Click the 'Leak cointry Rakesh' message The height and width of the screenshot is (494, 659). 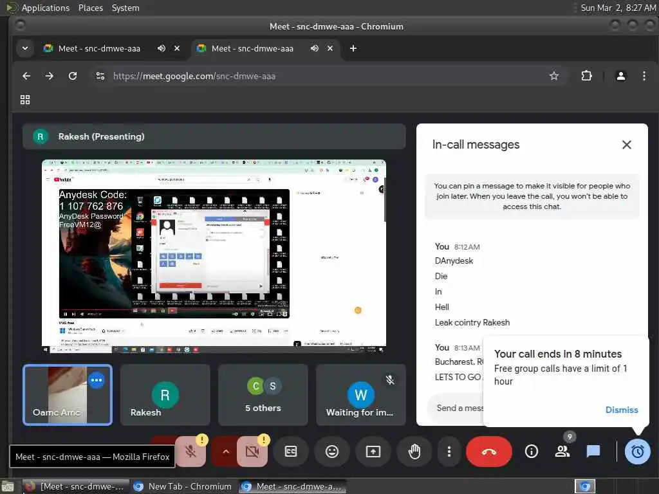click(x=472, y=323)
